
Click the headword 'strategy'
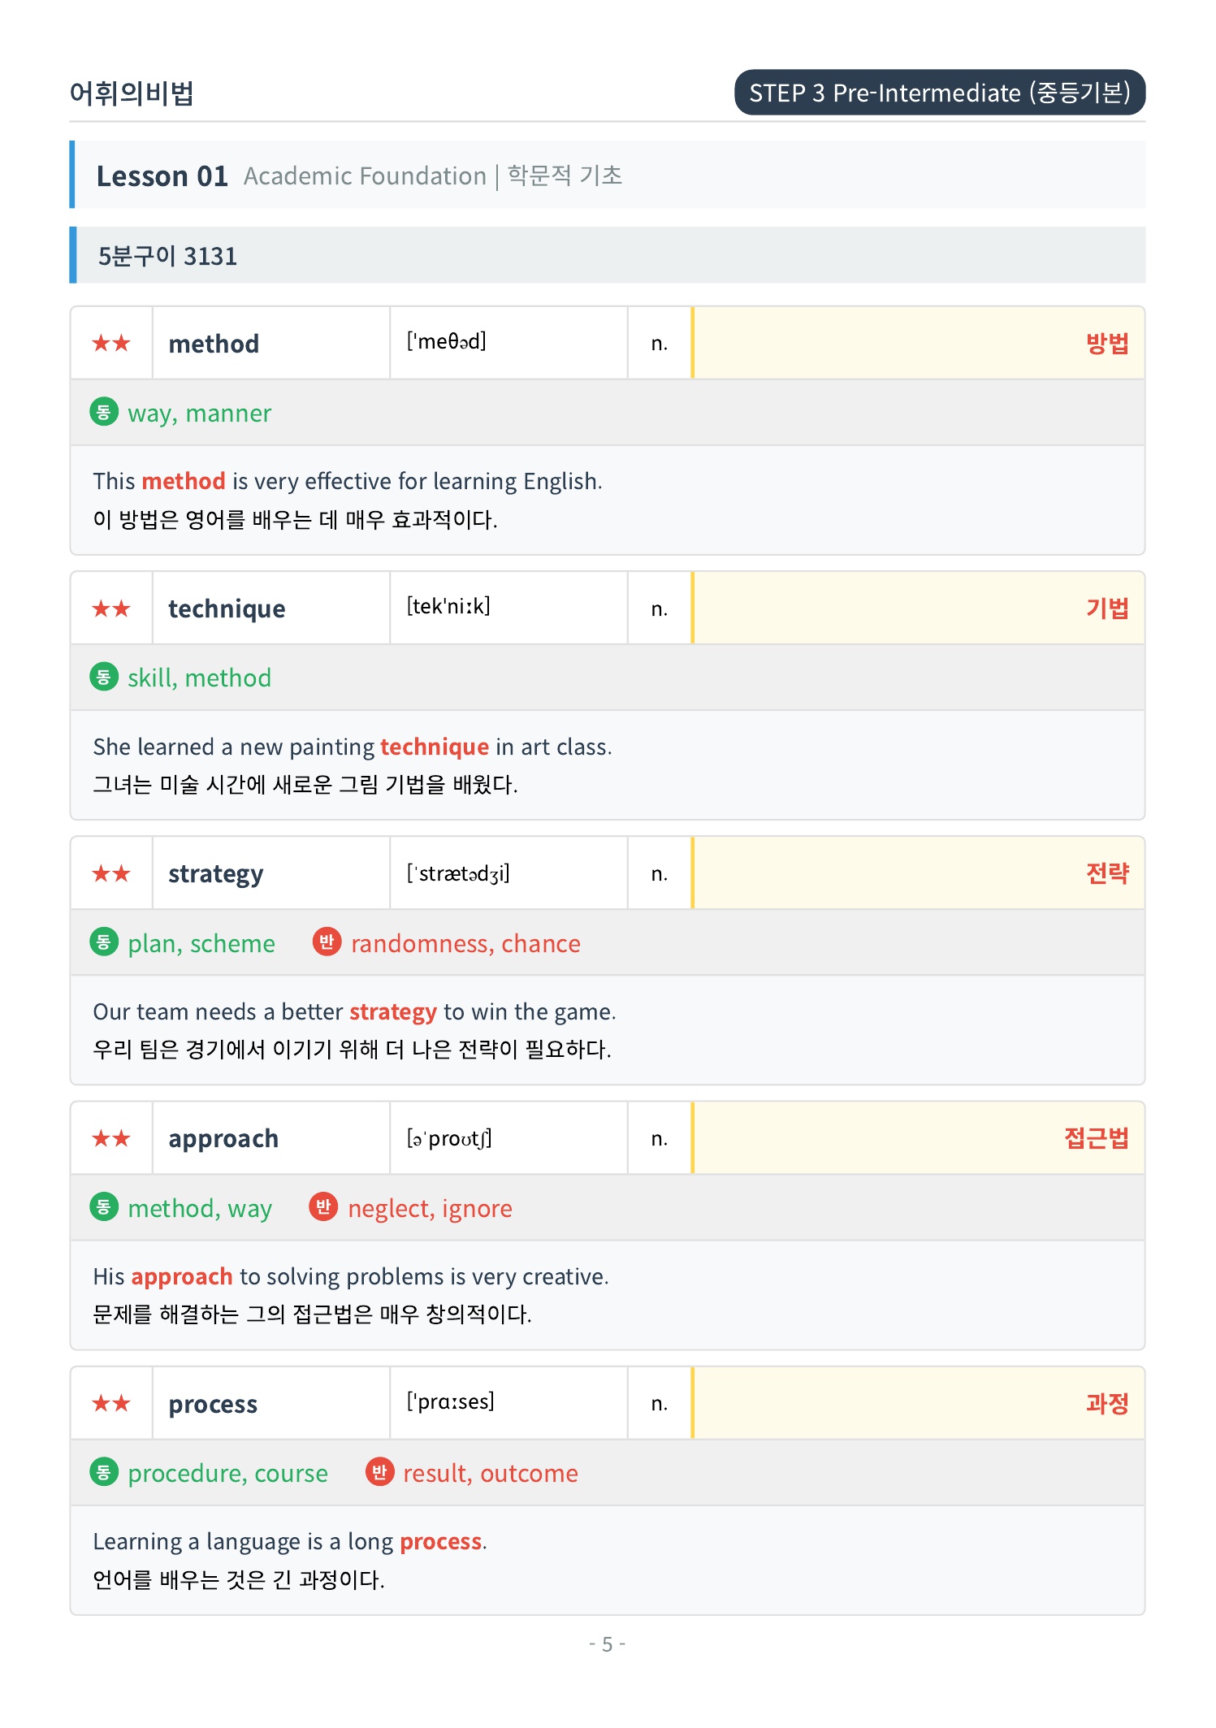(x=215, y=874)
